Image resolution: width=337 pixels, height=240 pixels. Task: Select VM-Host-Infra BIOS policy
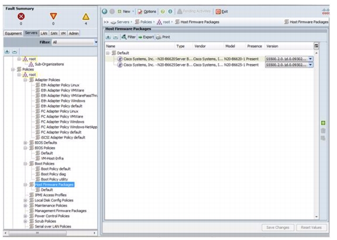tap(52, 158)
